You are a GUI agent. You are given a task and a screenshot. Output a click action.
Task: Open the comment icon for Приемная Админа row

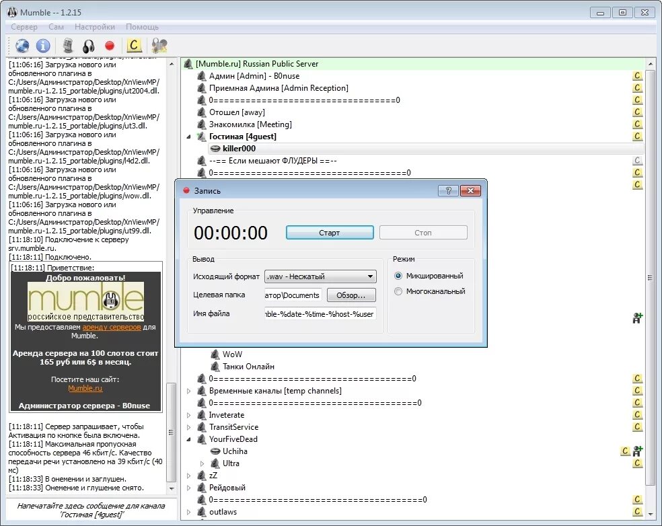pos(638,88)
